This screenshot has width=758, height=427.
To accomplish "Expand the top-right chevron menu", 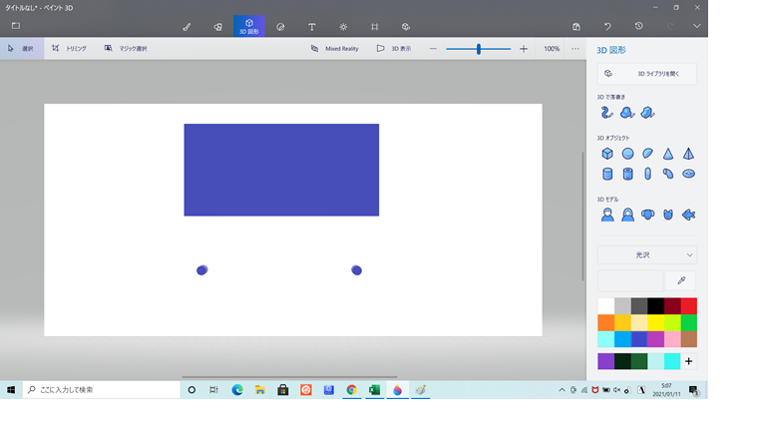I will pos(696,26).
